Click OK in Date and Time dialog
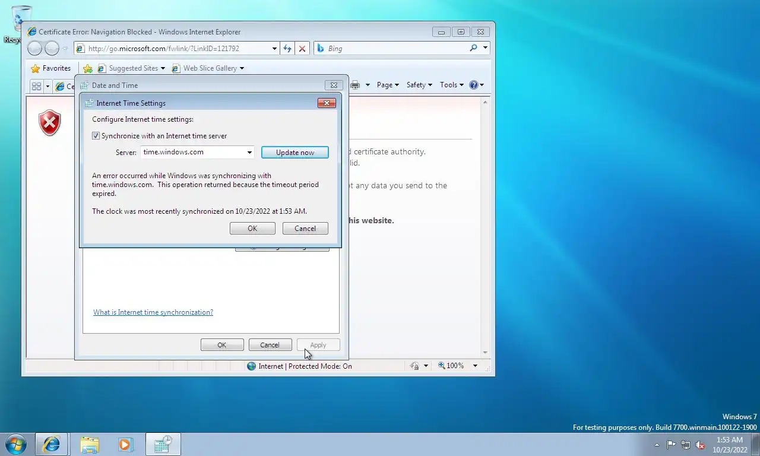The image size is (760, 456). [x=222, y=345]
